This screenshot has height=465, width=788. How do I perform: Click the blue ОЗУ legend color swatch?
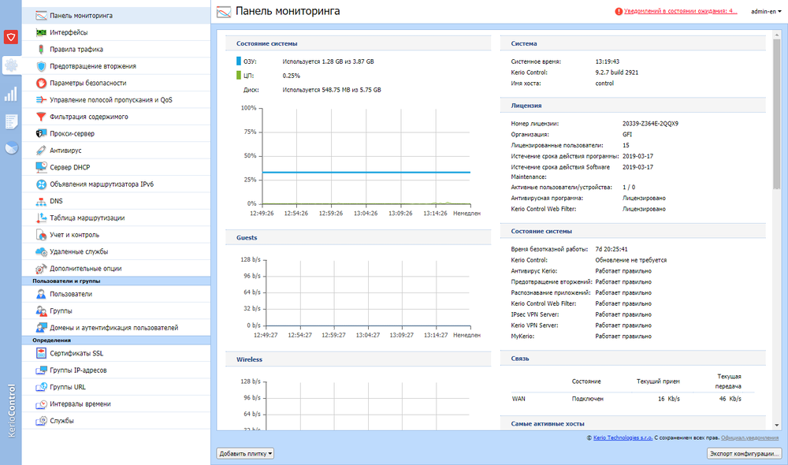[x=239, y=61]
